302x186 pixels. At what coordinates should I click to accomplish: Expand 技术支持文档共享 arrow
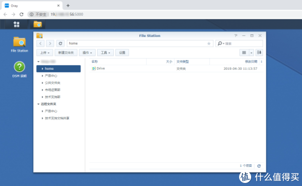42,118
